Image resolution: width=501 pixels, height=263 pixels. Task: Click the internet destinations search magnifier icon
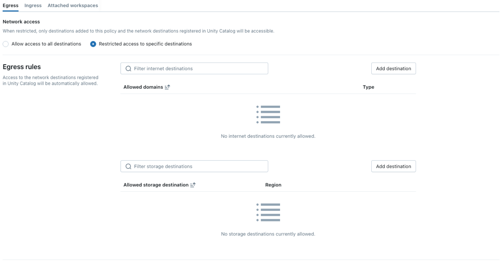coord(128,69)
